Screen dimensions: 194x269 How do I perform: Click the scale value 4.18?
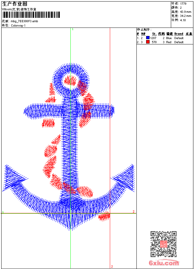[183, 20]
